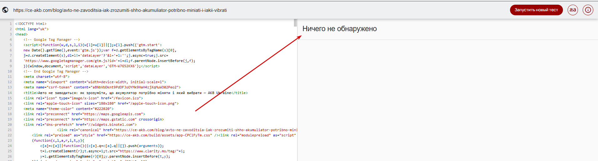The height and width of the screenshot is (161, 598).
Task: Click the csrf-token meta line
Action: click(102, 87)
